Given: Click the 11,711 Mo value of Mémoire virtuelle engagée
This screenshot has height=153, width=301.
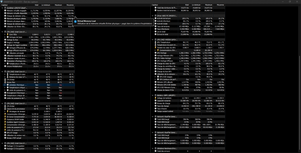Looking at the screenshot, I should tap(34, 11).
